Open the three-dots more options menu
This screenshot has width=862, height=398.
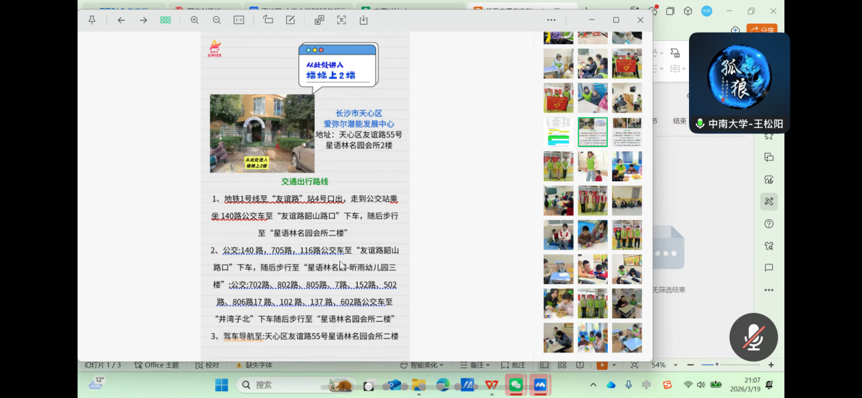coord(551,20)
